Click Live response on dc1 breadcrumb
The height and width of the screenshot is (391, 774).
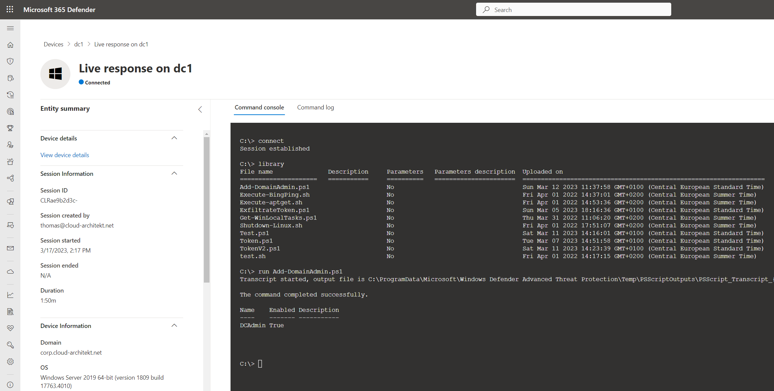[x=121, y=44]
